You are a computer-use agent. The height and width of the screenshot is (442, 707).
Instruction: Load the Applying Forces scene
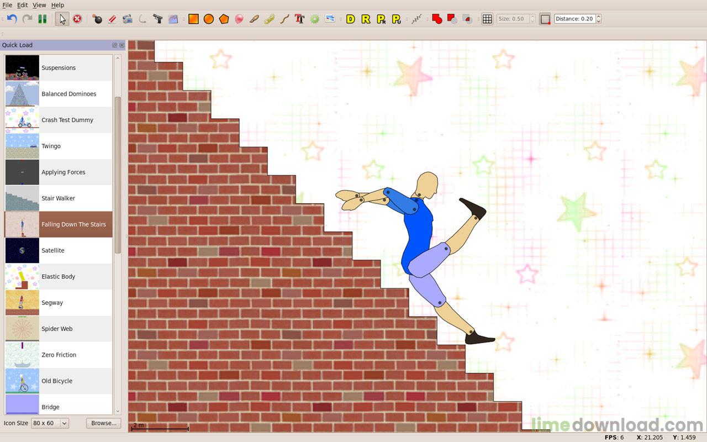(59, 172)
